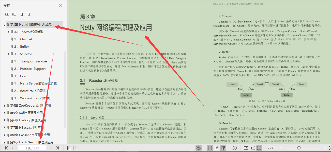Screen dimensions: 331x152
Task: Open bookmark 2．BossGroup的职责
Action: coord(30,91)
